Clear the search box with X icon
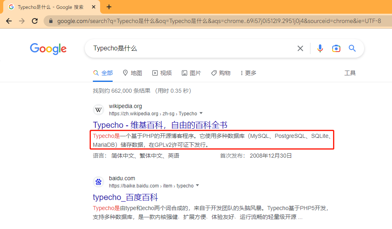 (x=300, y=48)
